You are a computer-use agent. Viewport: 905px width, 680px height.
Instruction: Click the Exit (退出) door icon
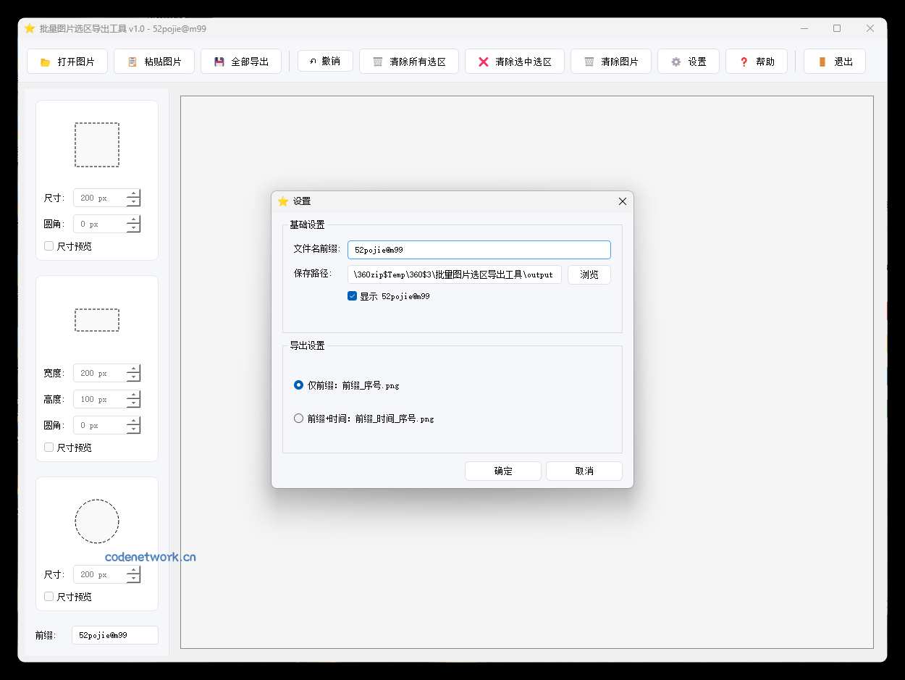click(822, 62)
